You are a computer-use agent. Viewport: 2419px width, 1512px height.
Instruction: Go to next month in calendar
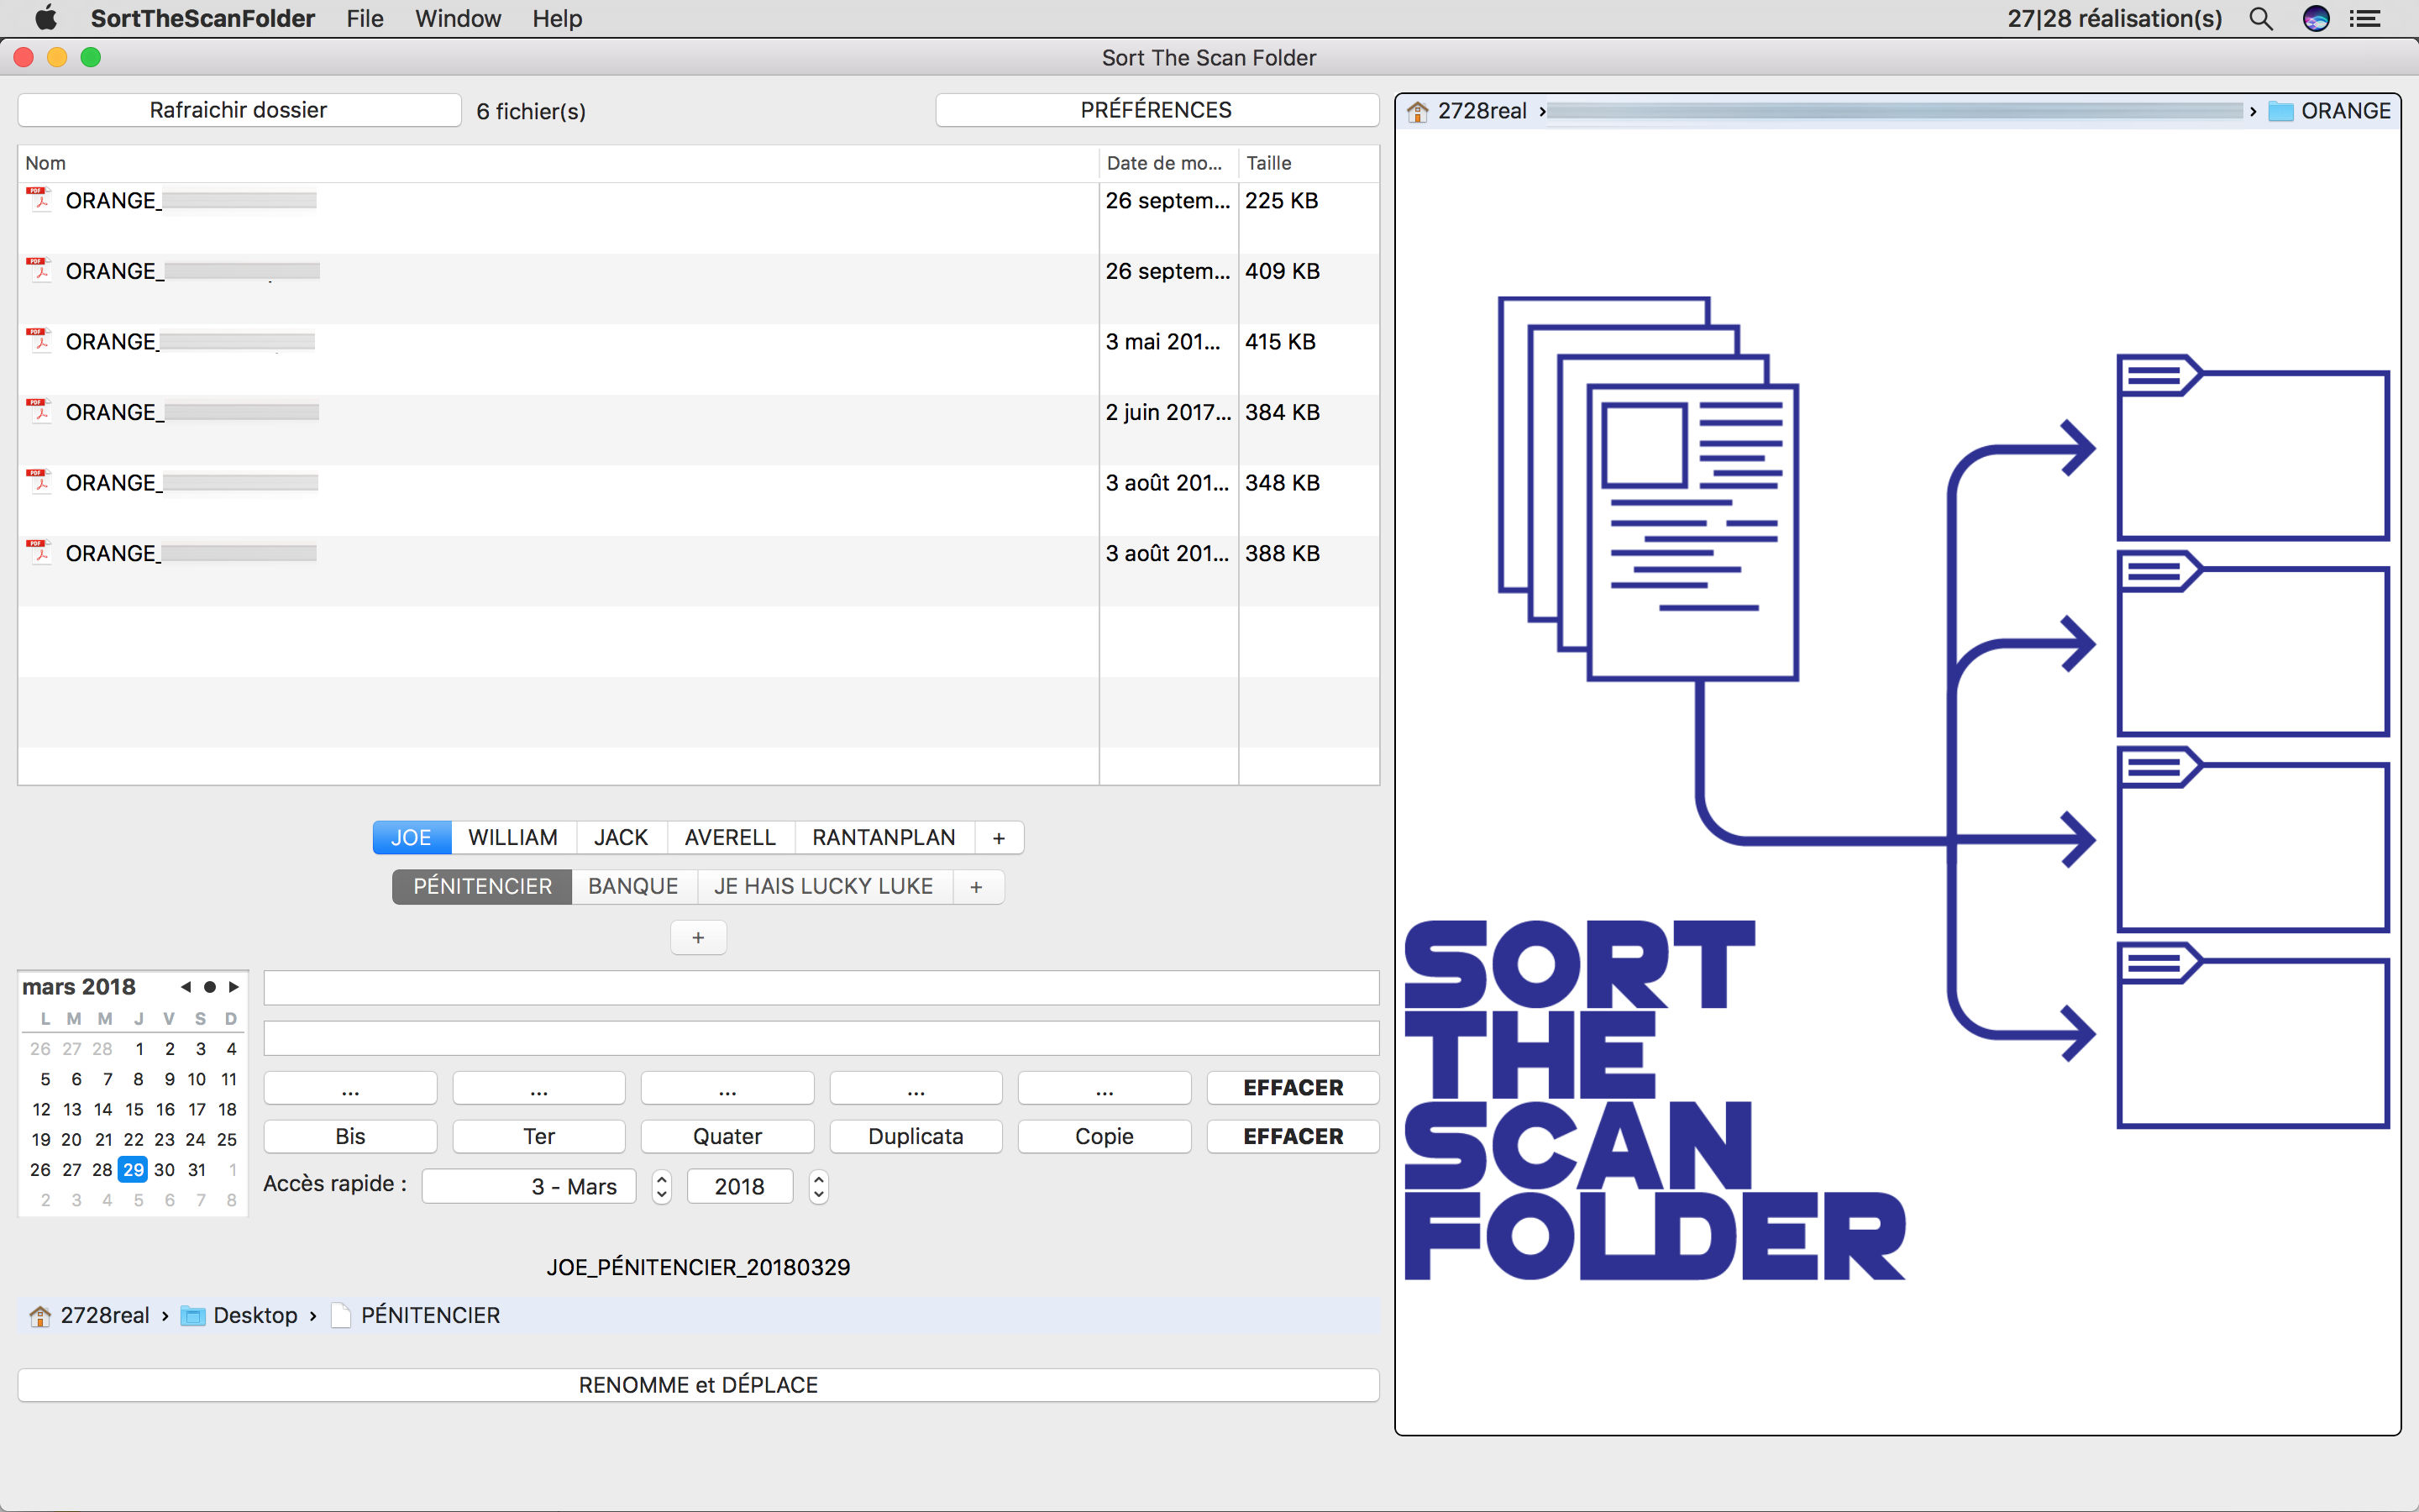tap(234, 987)
